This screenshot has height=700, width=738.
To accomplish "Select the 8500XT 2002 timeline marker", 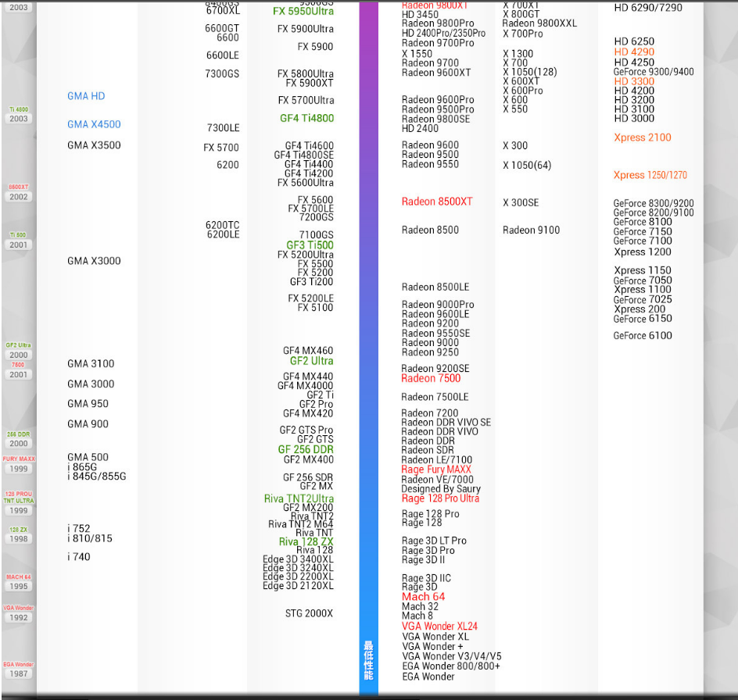I will [19, 193].
